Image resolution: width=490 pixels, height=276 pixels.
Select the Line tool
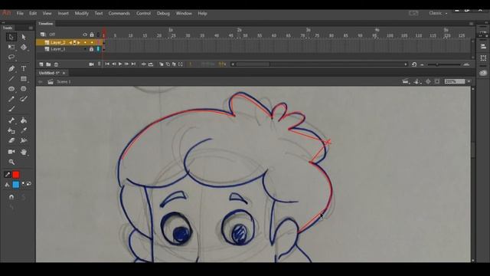click(x=11, y=78)
